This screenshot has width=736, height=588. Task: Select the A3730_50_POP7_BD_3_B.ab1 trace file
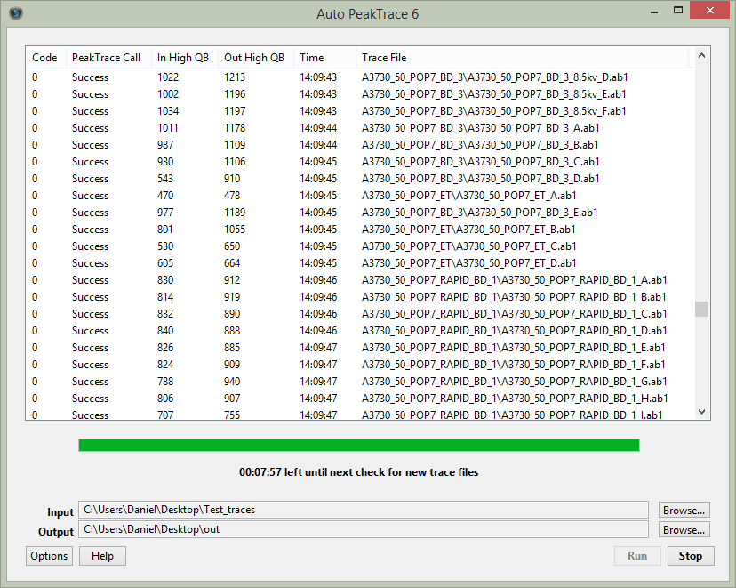[x=480, y=145]
